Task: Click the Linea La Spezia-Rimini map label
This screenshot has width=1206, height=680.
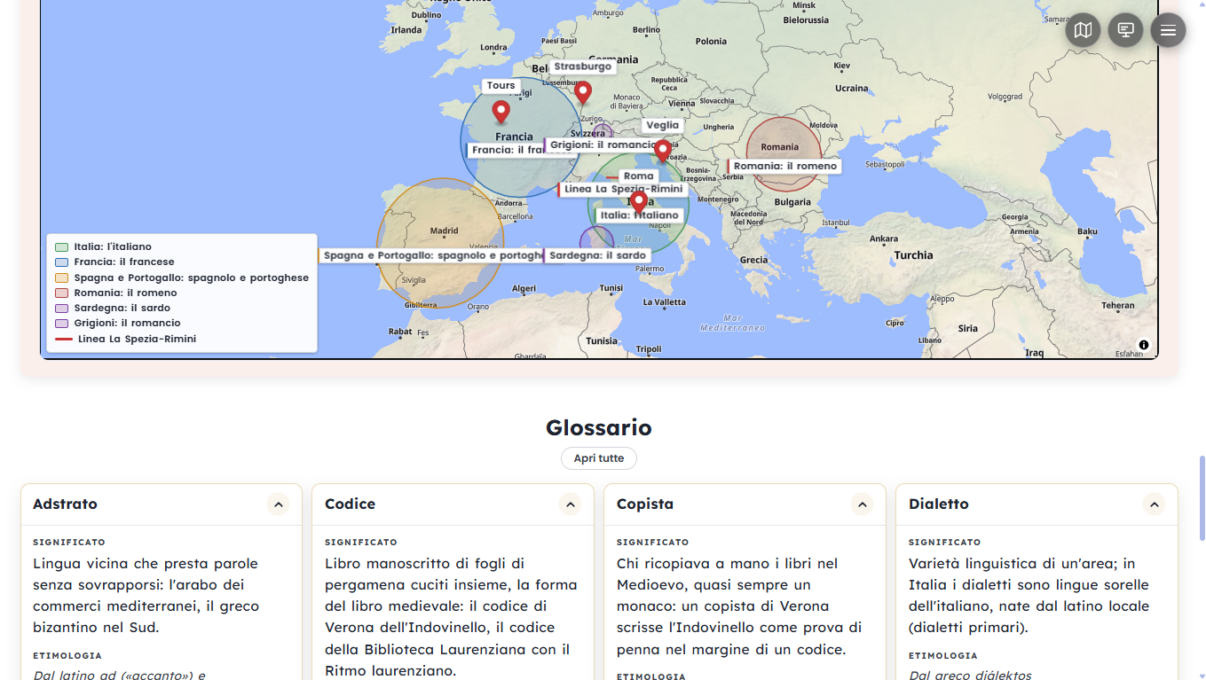Action: coord(623,189)
